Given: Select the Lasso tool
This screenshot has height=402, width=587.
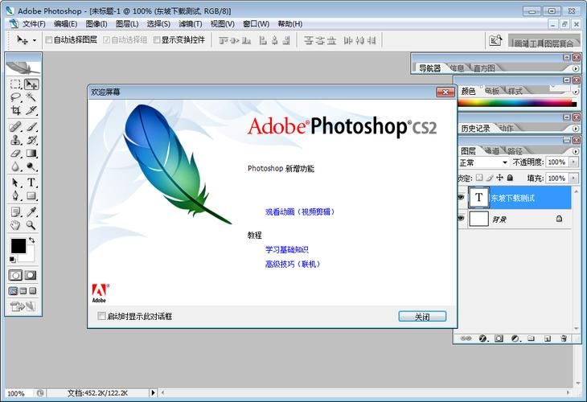Looking at the screenshot, I should tap(15, 97).
